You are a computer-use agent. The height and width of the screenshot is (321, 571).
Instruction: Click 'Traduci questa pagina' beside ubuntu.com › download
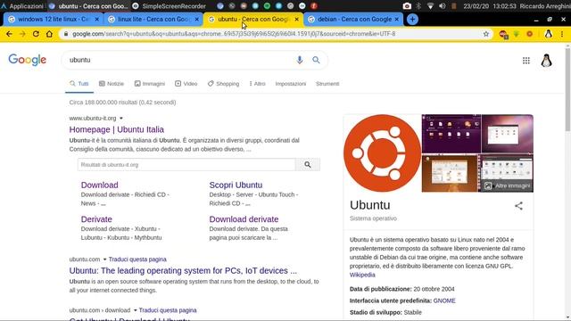[x=168, y=310]
